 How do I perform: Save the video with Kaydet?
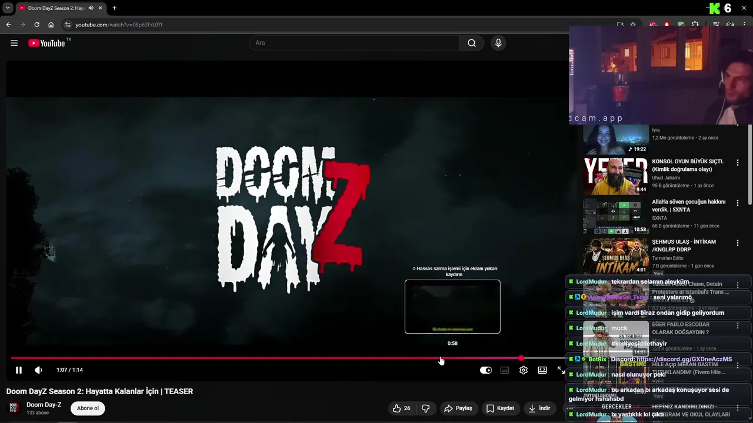point(500,408)
